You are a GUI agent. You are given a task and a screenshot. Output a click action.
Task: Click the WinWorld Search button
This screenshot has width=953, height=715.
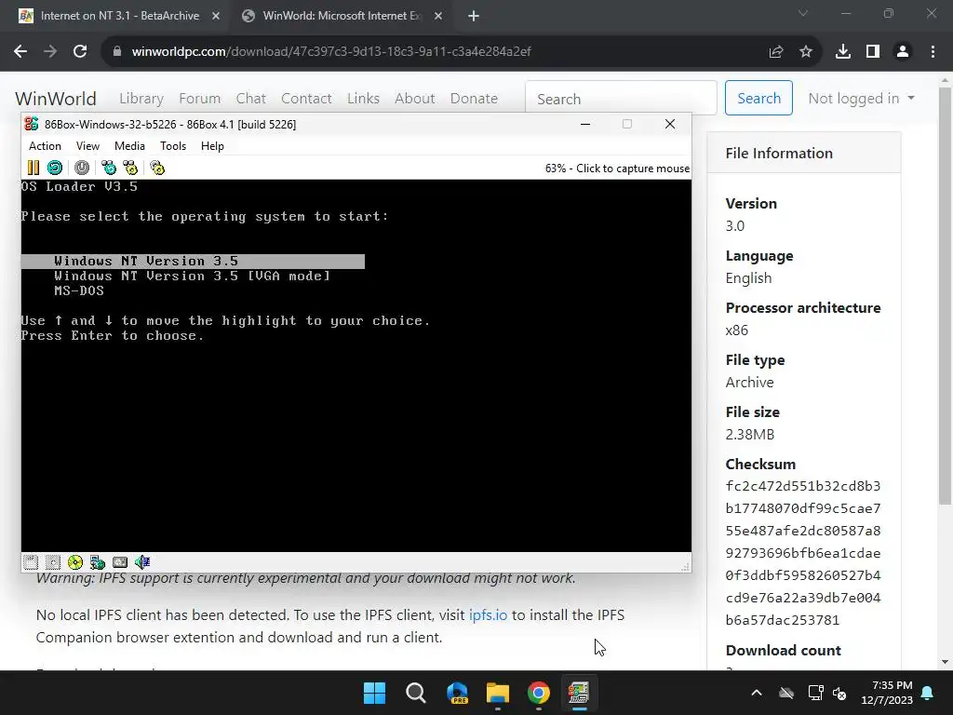pos(758,98)
